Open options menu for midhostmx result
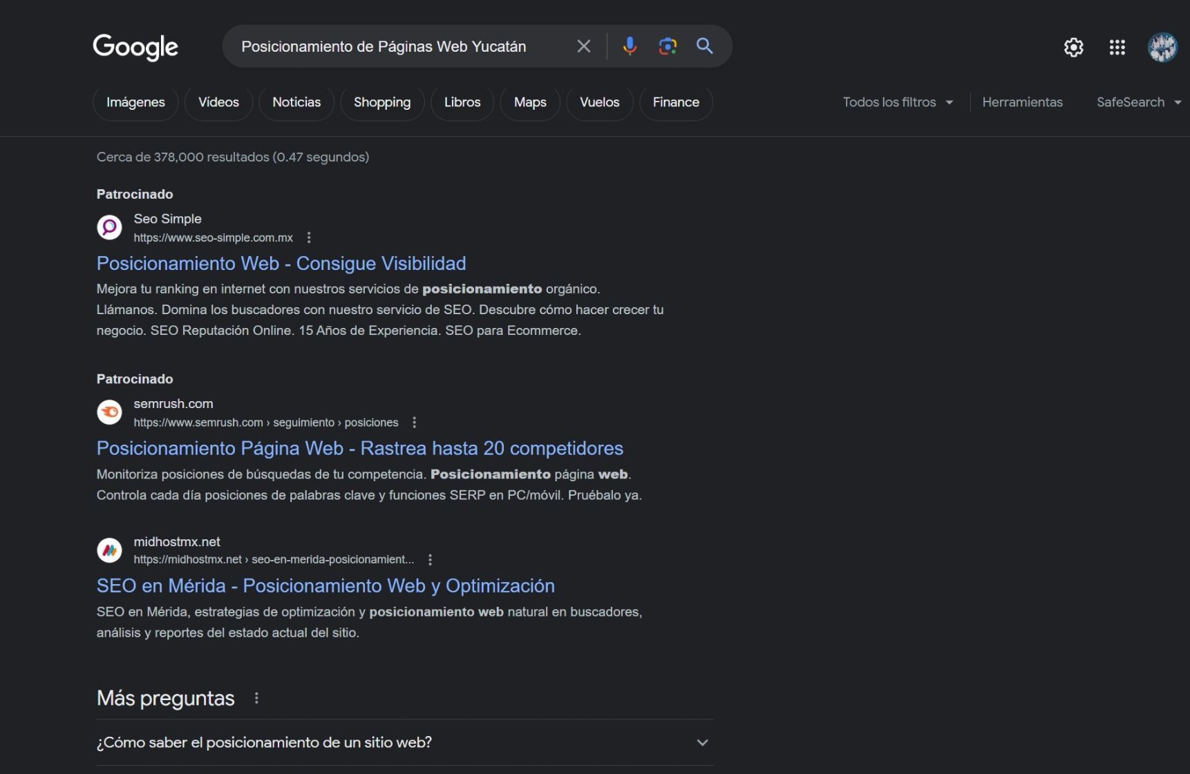Image resolution: width=1190 pixels, height=774 pixels. pos(430,559)
